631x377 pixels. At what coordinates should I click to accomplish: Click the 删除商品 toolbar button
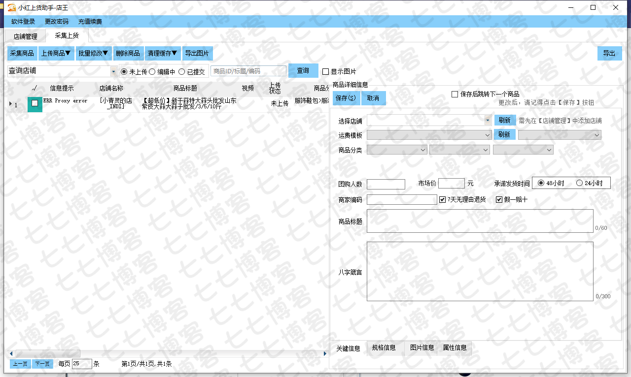(x=128, y=53)
